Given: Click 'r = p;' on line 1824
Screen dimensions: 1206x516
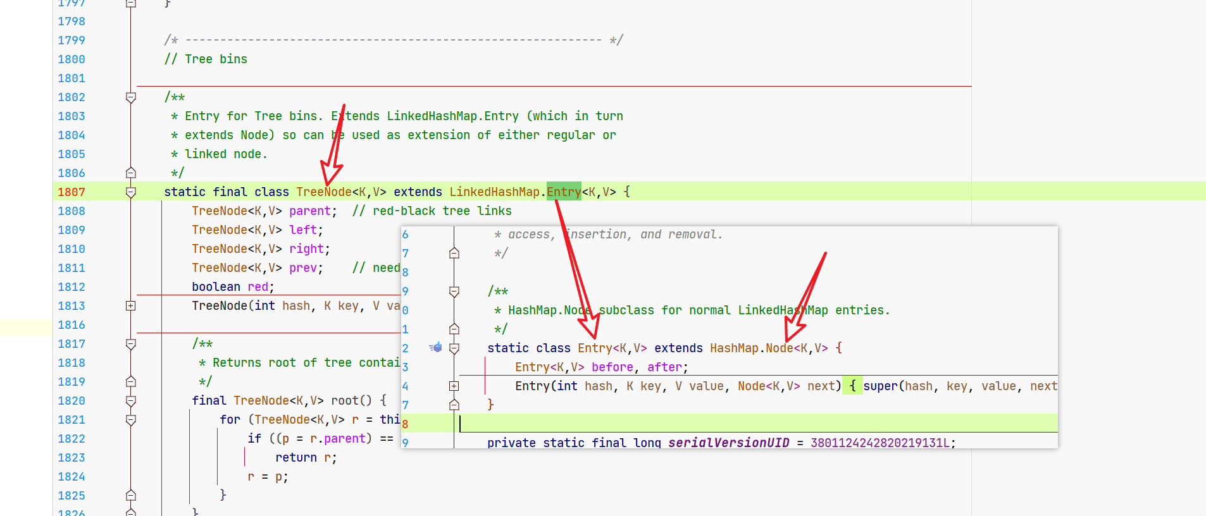Looking at the screenshot, I should pos(268,476).
